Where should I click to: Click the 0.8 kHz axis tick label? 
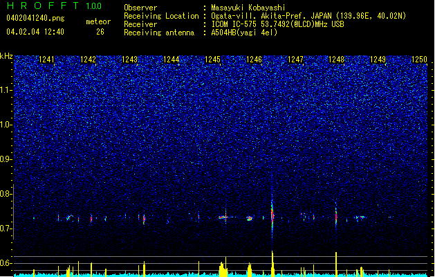pyautogui.click(x=6, y=194)
